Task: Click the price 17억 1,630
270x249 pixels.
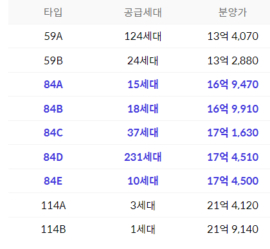Action: pos(233,133)
